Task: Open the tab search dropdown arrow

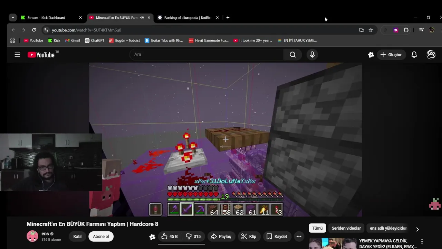Action: (x=13, y=18)
